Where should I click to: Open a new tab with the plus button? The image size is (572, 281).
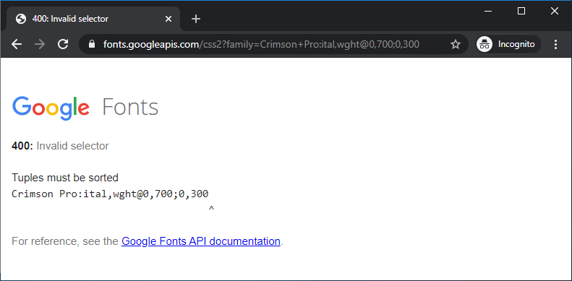pos(196,19)
